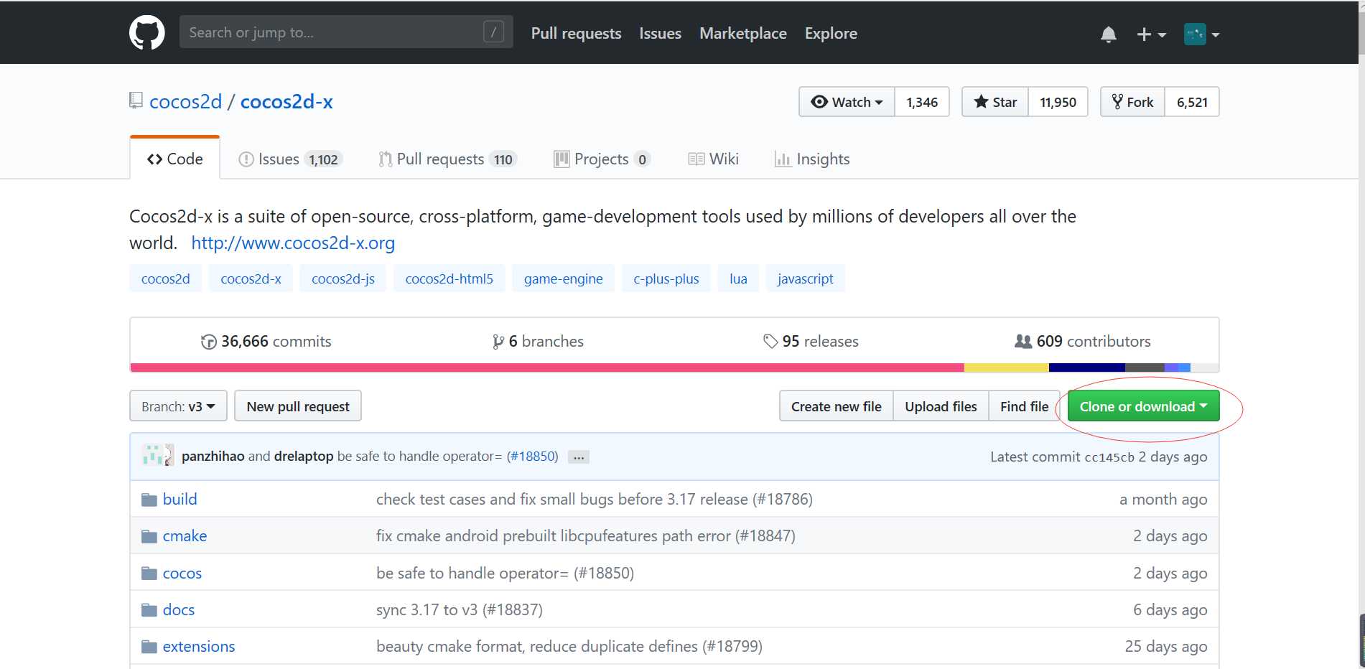Viewport: 1365px width, 669px height.
Task: View the 11,950 stargazers count
Action: tap(1058, 102)
